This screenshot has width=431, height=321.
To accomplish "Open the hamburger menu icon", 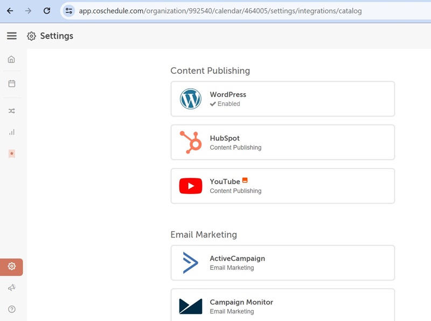I will (x=11, y=36).
